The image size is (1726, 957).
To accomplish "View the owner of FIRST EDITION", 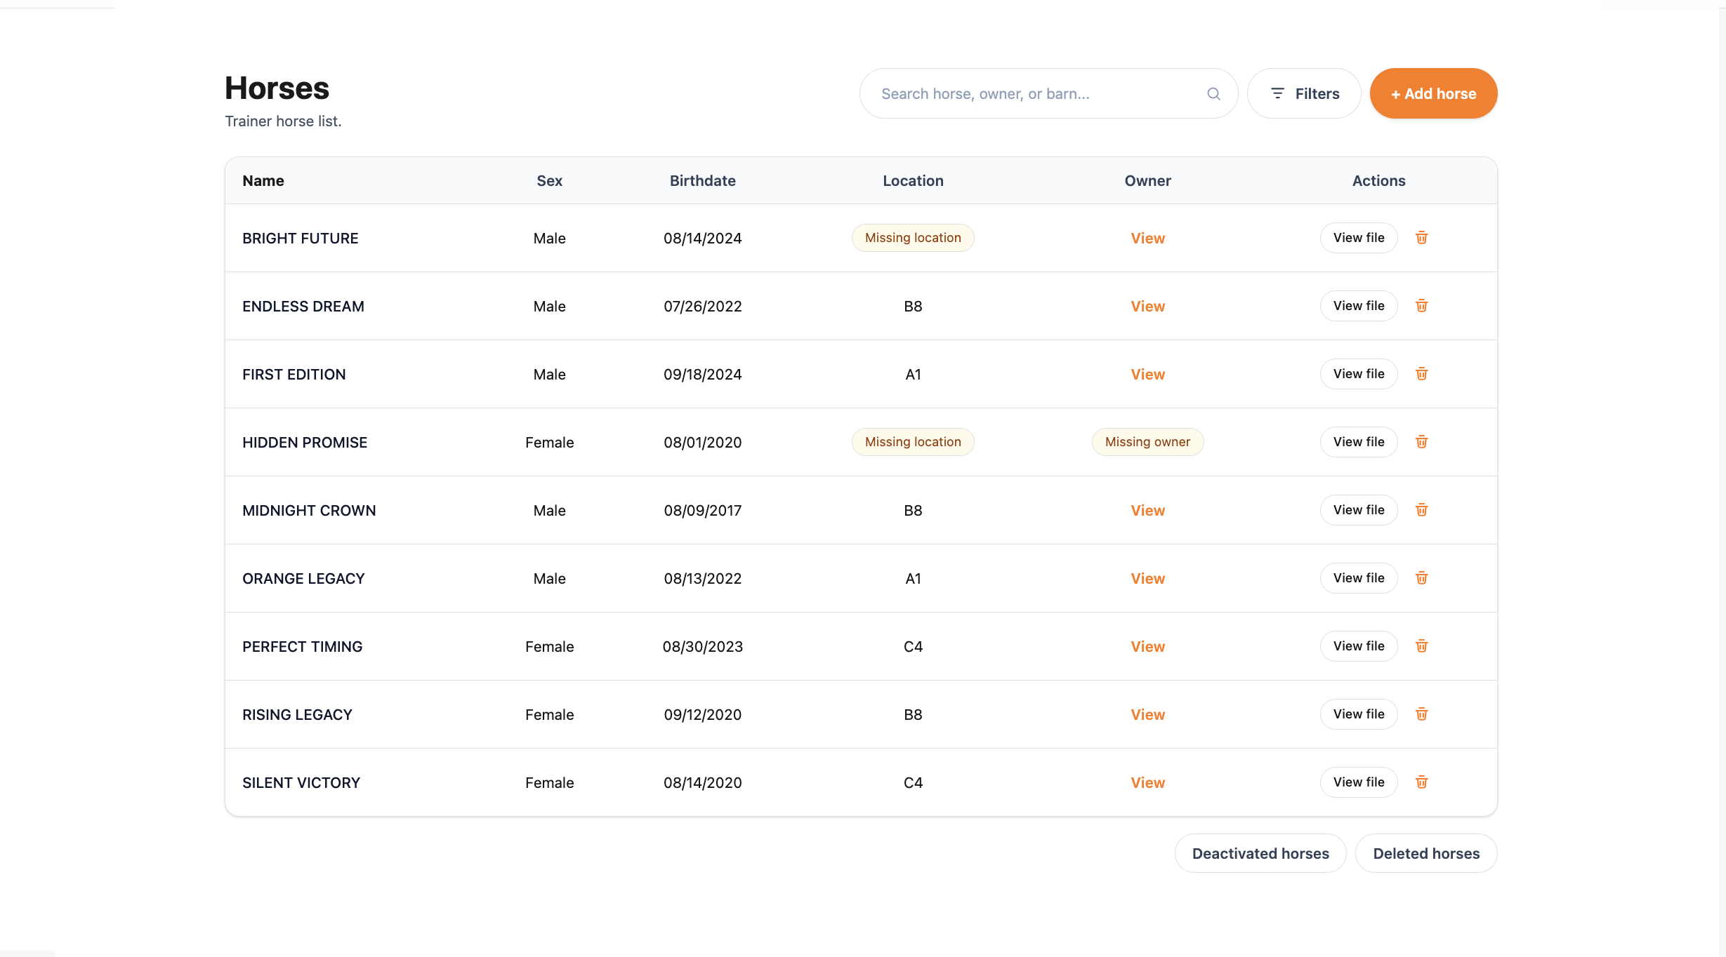I will [1147, 375].
